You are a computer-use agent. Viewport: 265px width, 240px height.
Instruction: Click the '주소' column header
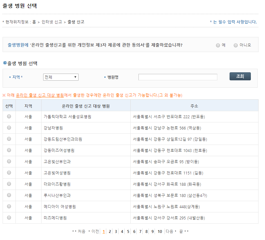194,106
